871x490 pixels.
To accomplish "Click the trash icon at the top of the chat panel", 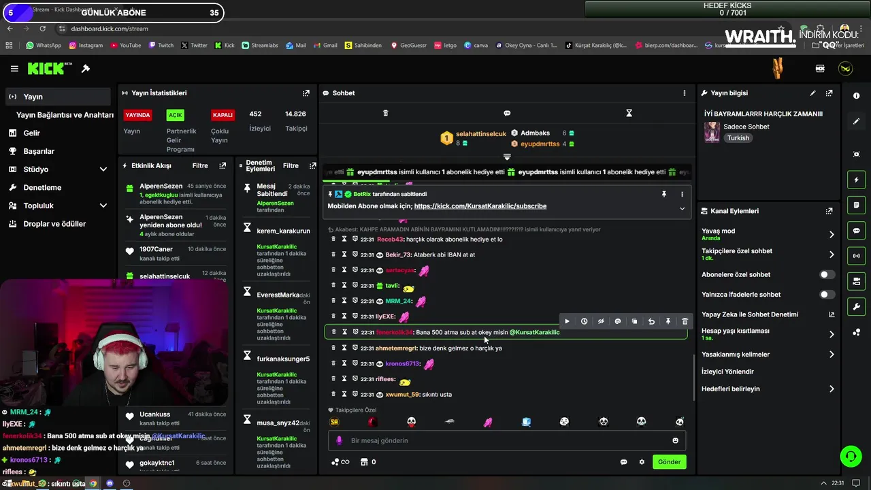I will tap(385, 113).
